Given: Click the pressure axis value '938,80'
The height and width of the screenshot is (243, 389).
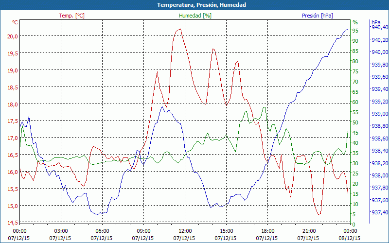Looking at the screenshot, I should pos(379,126).
